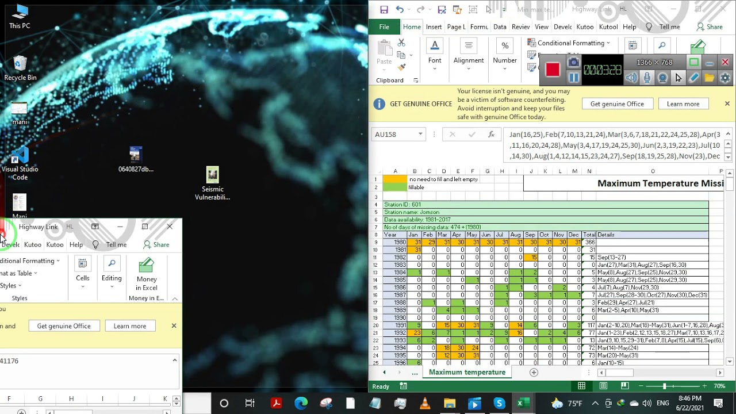Select the Maximum temperature sheet tab
Viewport: 736px width, 414px height.
[x=467, y=373]
